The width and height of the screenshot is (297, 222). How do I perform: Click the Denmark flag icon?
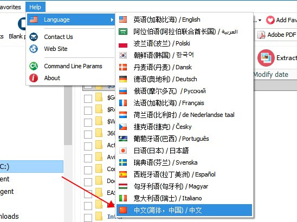(123, 67)
